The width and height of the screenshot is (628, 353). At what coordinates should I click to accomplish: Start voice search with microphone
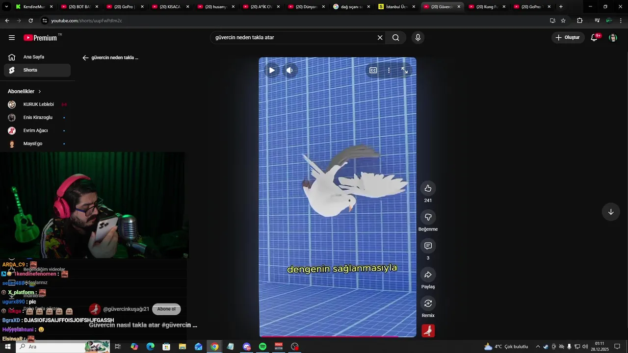[x=418, y=38]
